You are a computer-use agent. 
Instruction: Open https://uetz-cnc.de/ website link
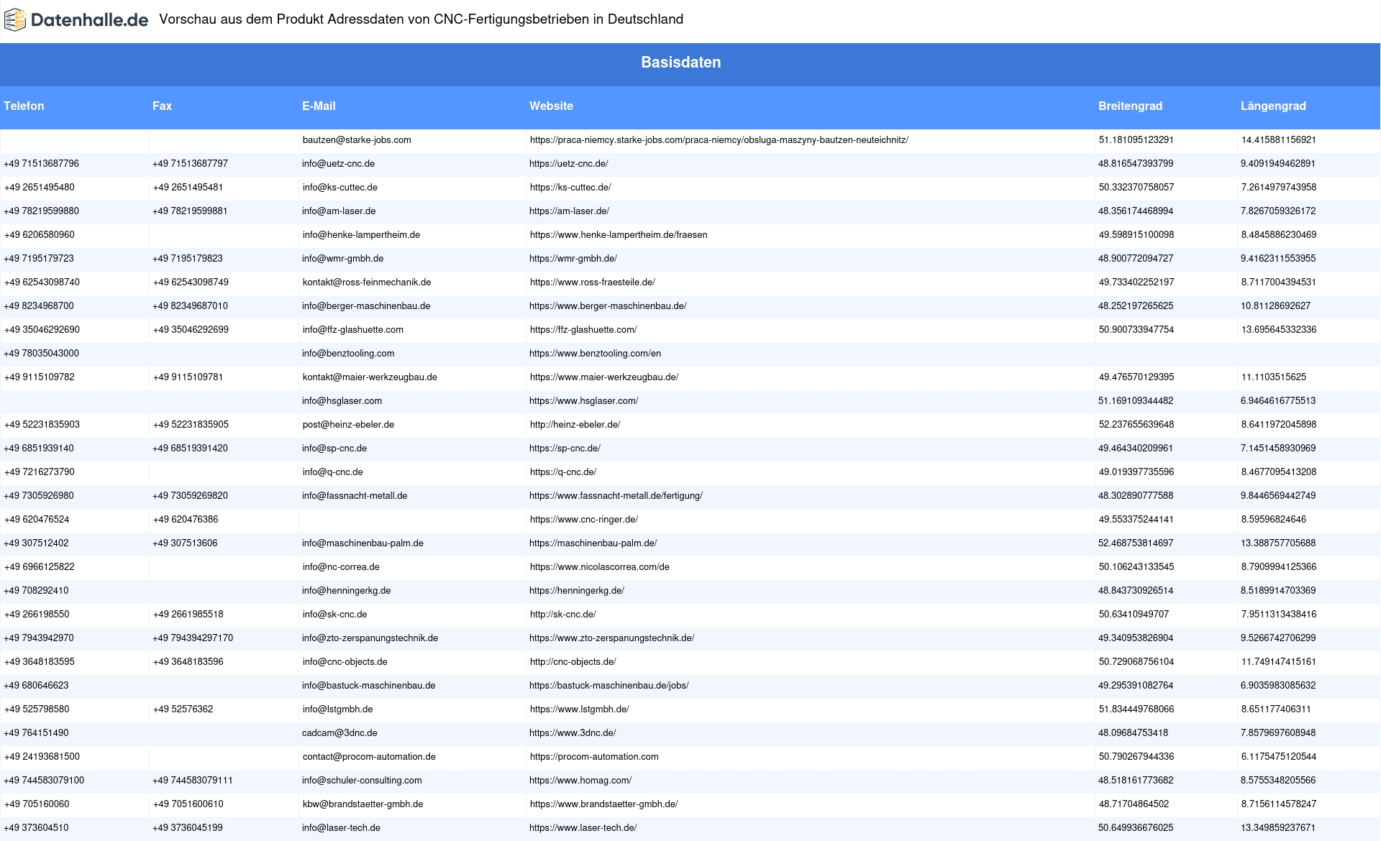(569, 164)
